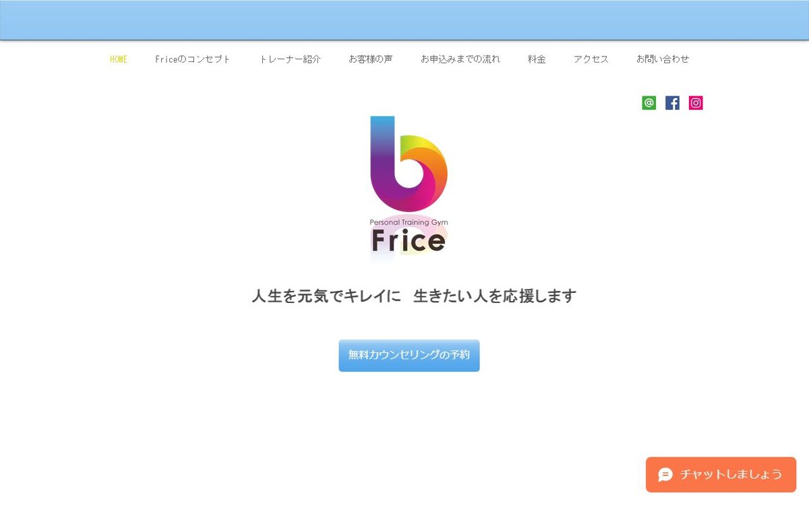
Task: Open the Instagram social icon
Action: click(696, 103)
